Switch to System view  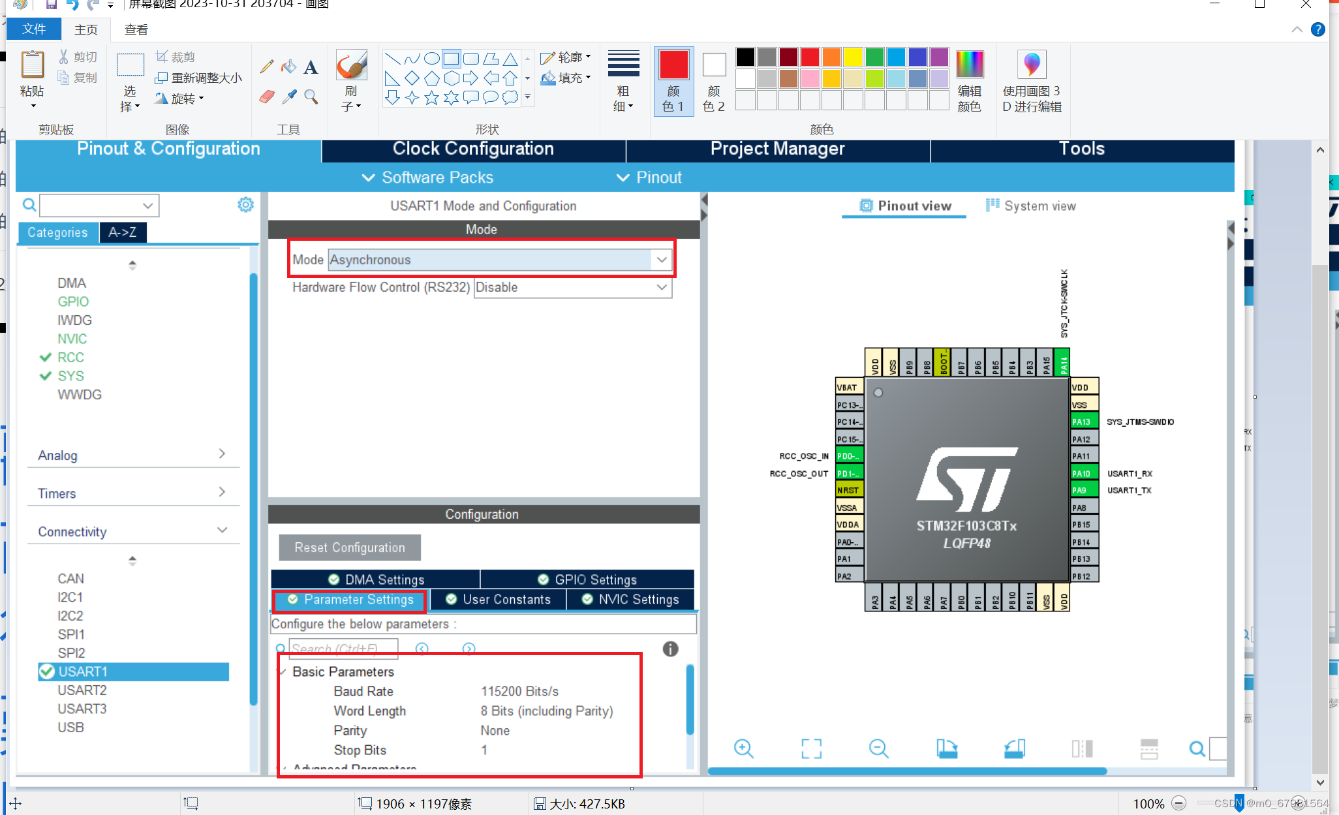(1030, 206)
